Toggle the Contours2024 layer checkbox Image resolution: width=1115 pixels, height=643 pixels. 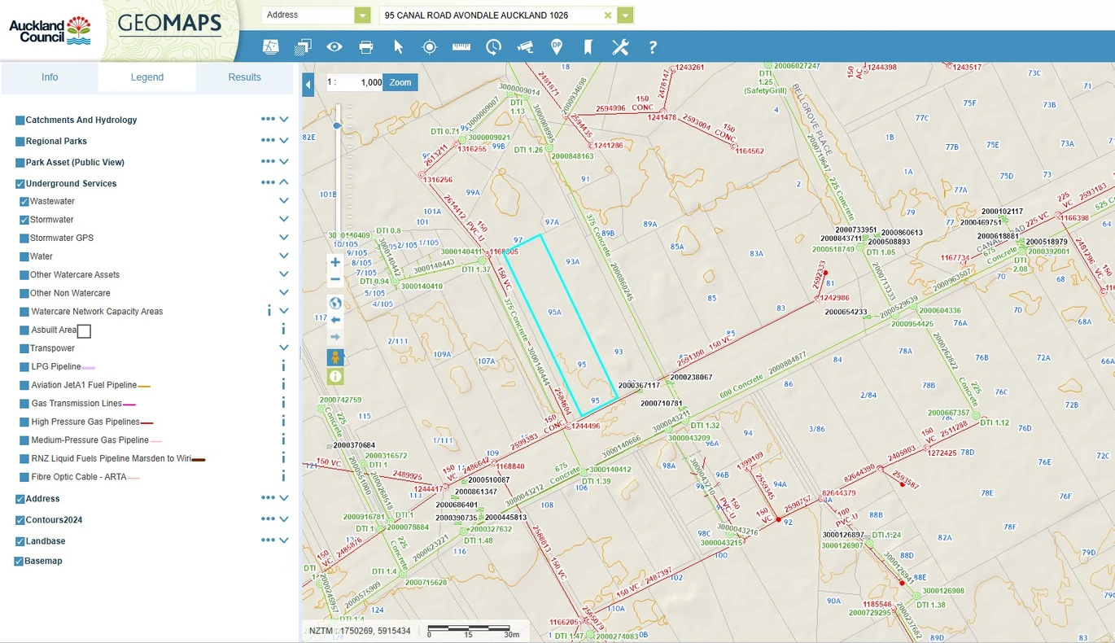[x=20, y=520]
